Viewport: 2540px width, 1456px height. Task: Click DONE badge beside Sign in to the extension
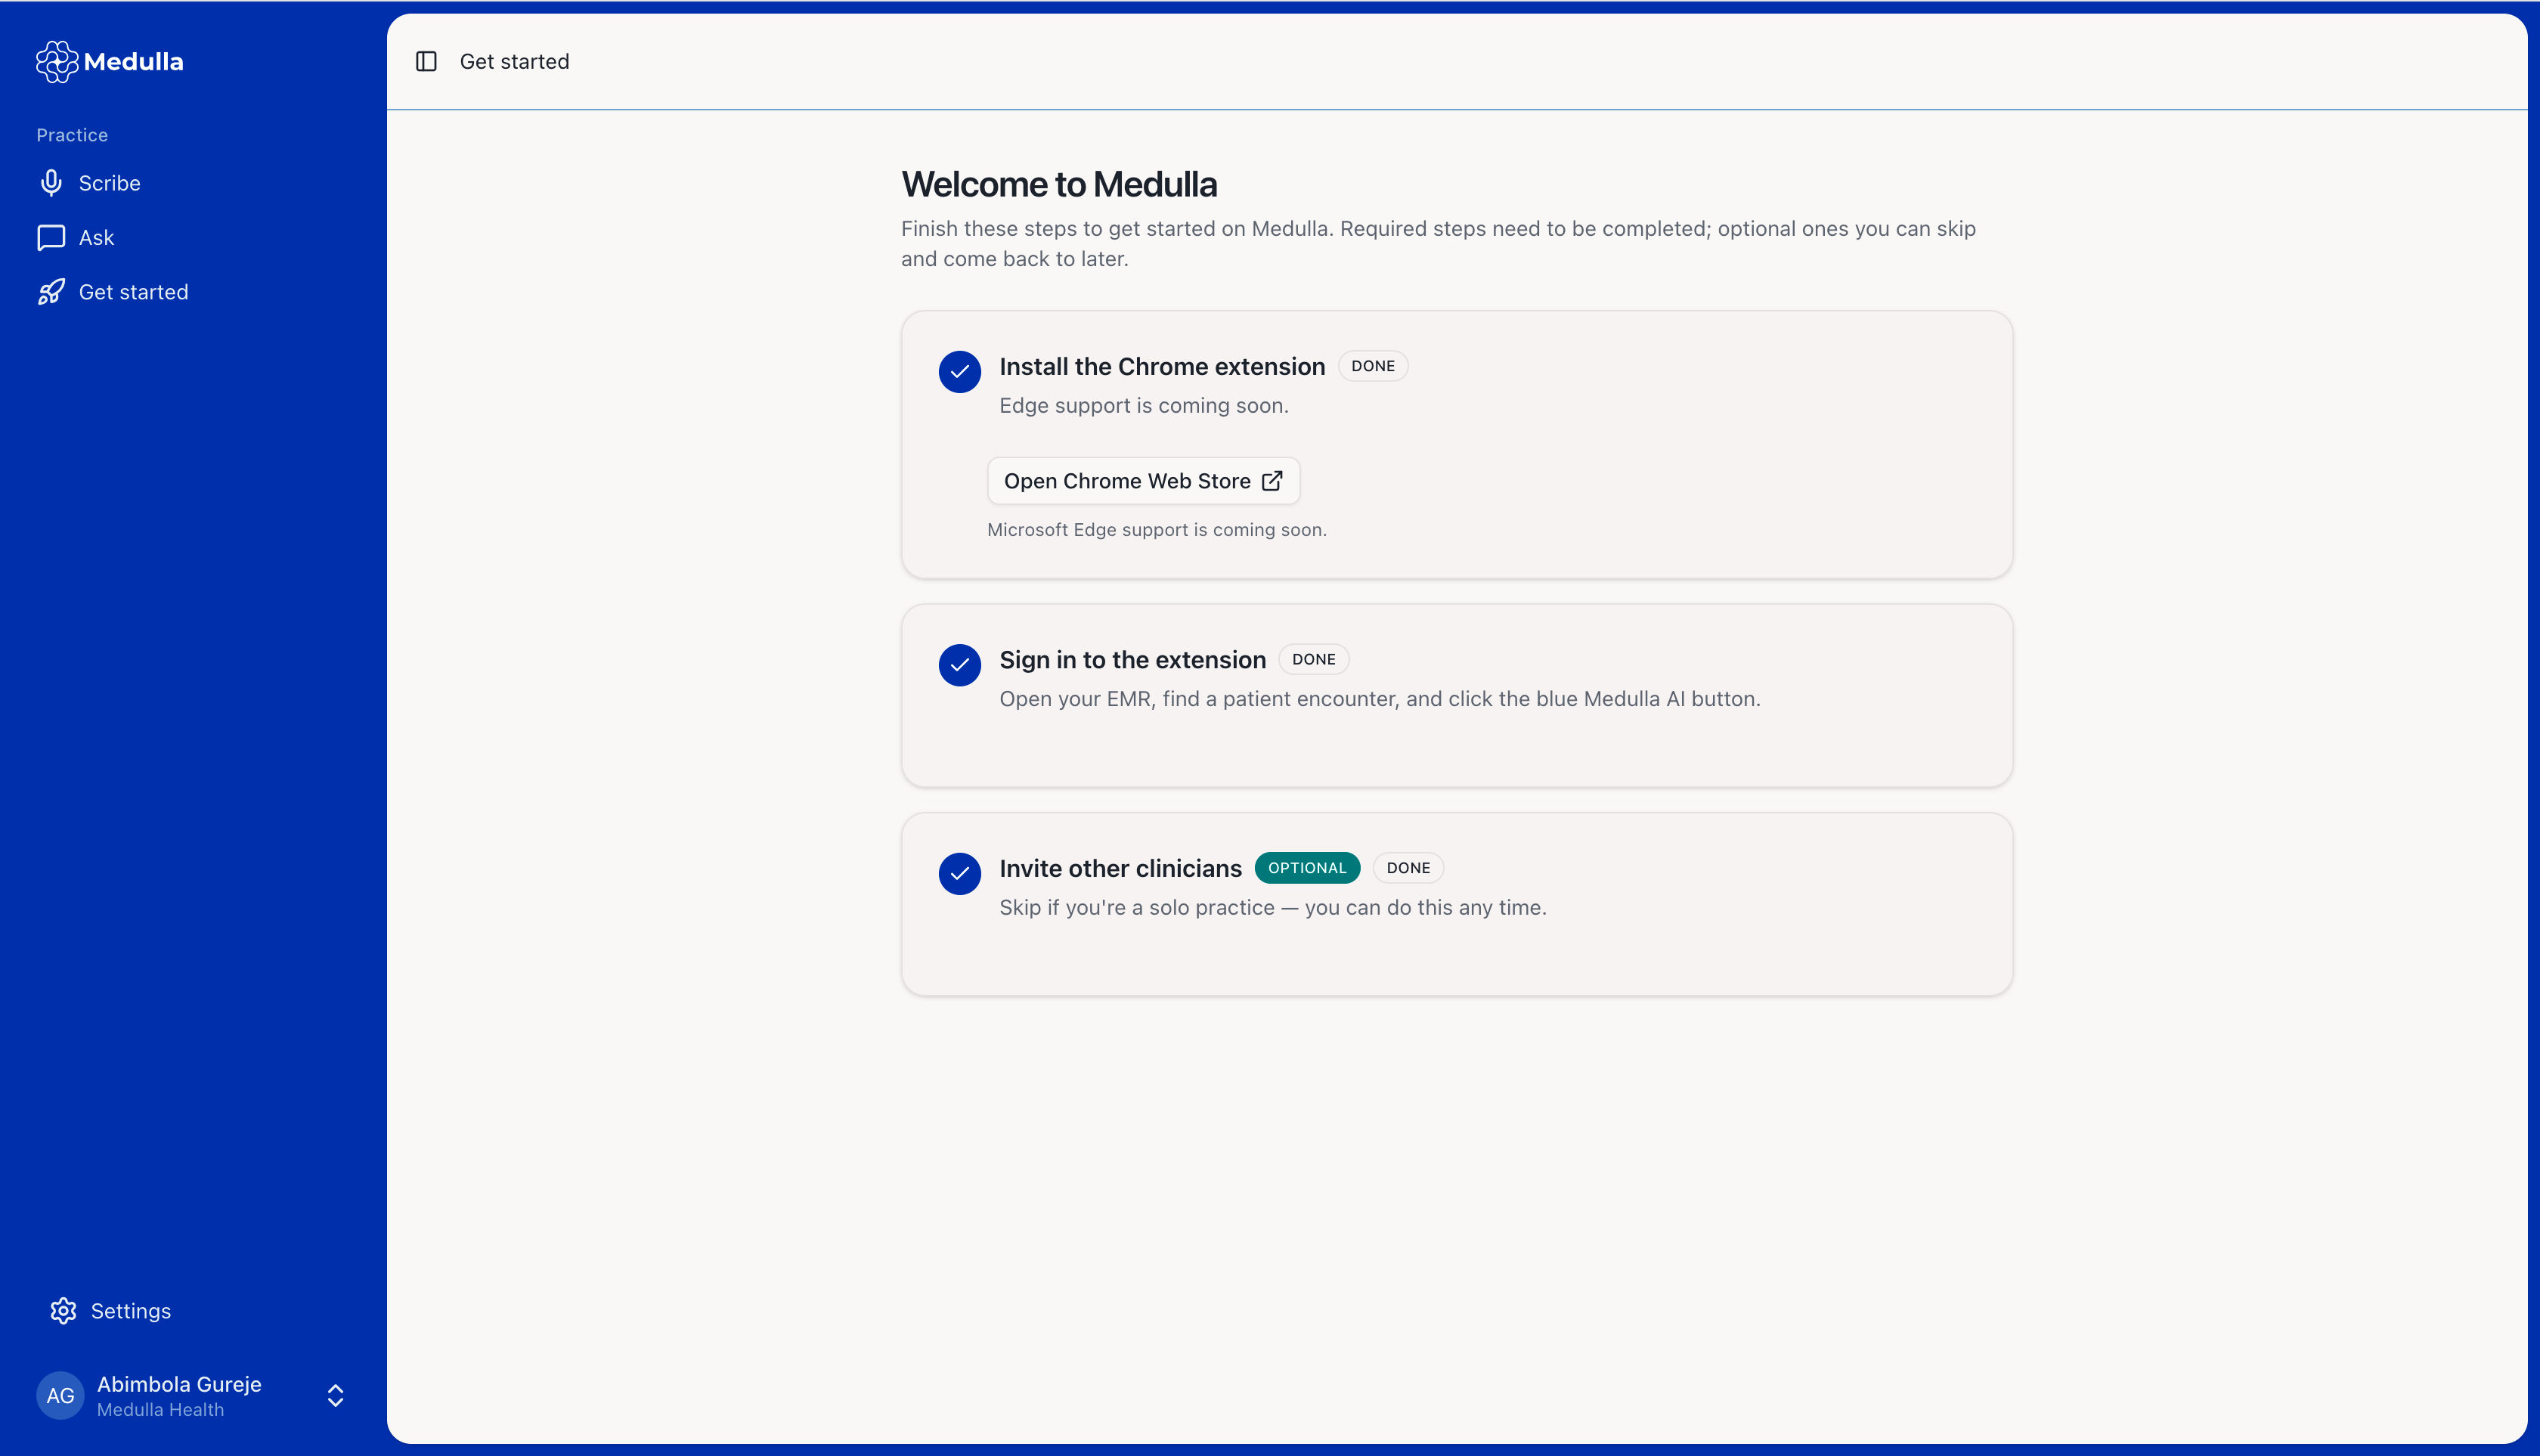(1313, 659)
